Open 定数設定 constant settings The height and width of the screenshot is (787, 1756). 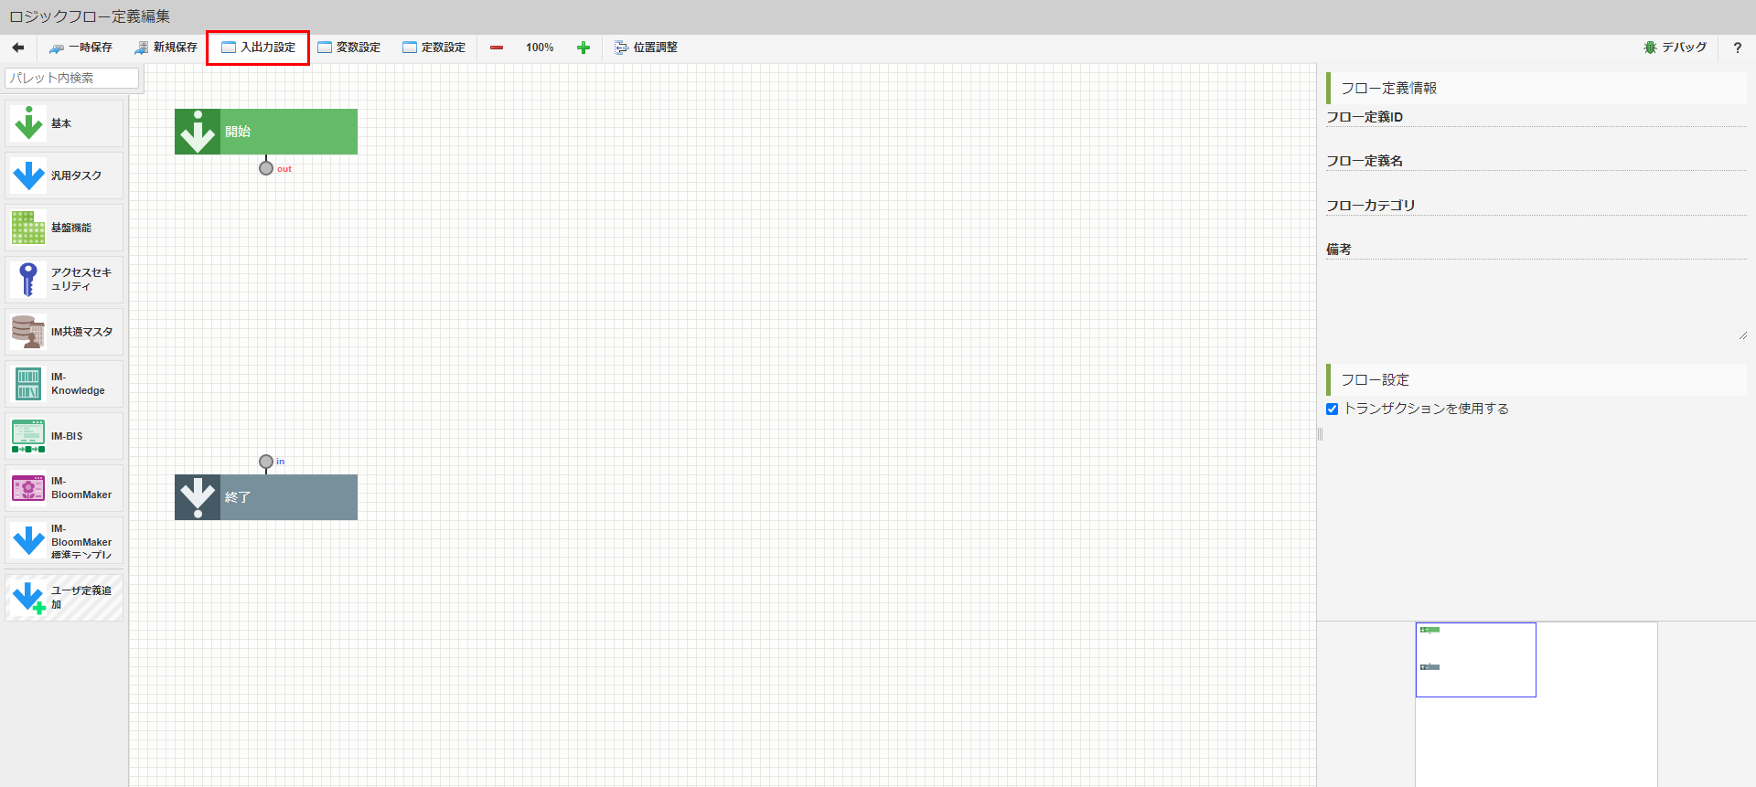[x=434, y=48]
